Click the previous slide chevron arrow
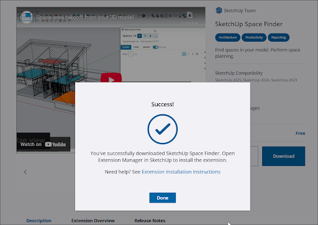Image resolution: width=318 pixels, height=225 pixels. point(25,172)
